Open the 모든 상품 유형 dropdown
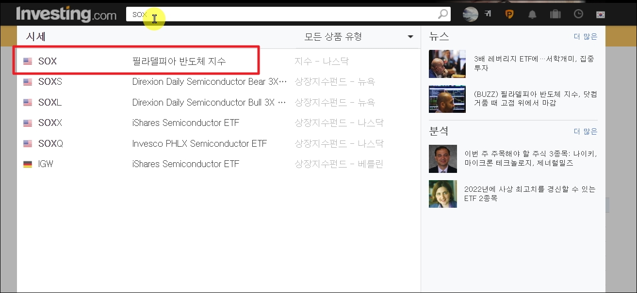Image resolution: width=637 pixels, height=293 pixels. pyautogui.click(x=359, y=37)
